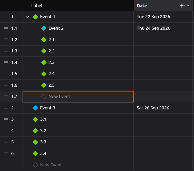Click the diamond icon beside 3.4
194x171 pixels.
35,153
